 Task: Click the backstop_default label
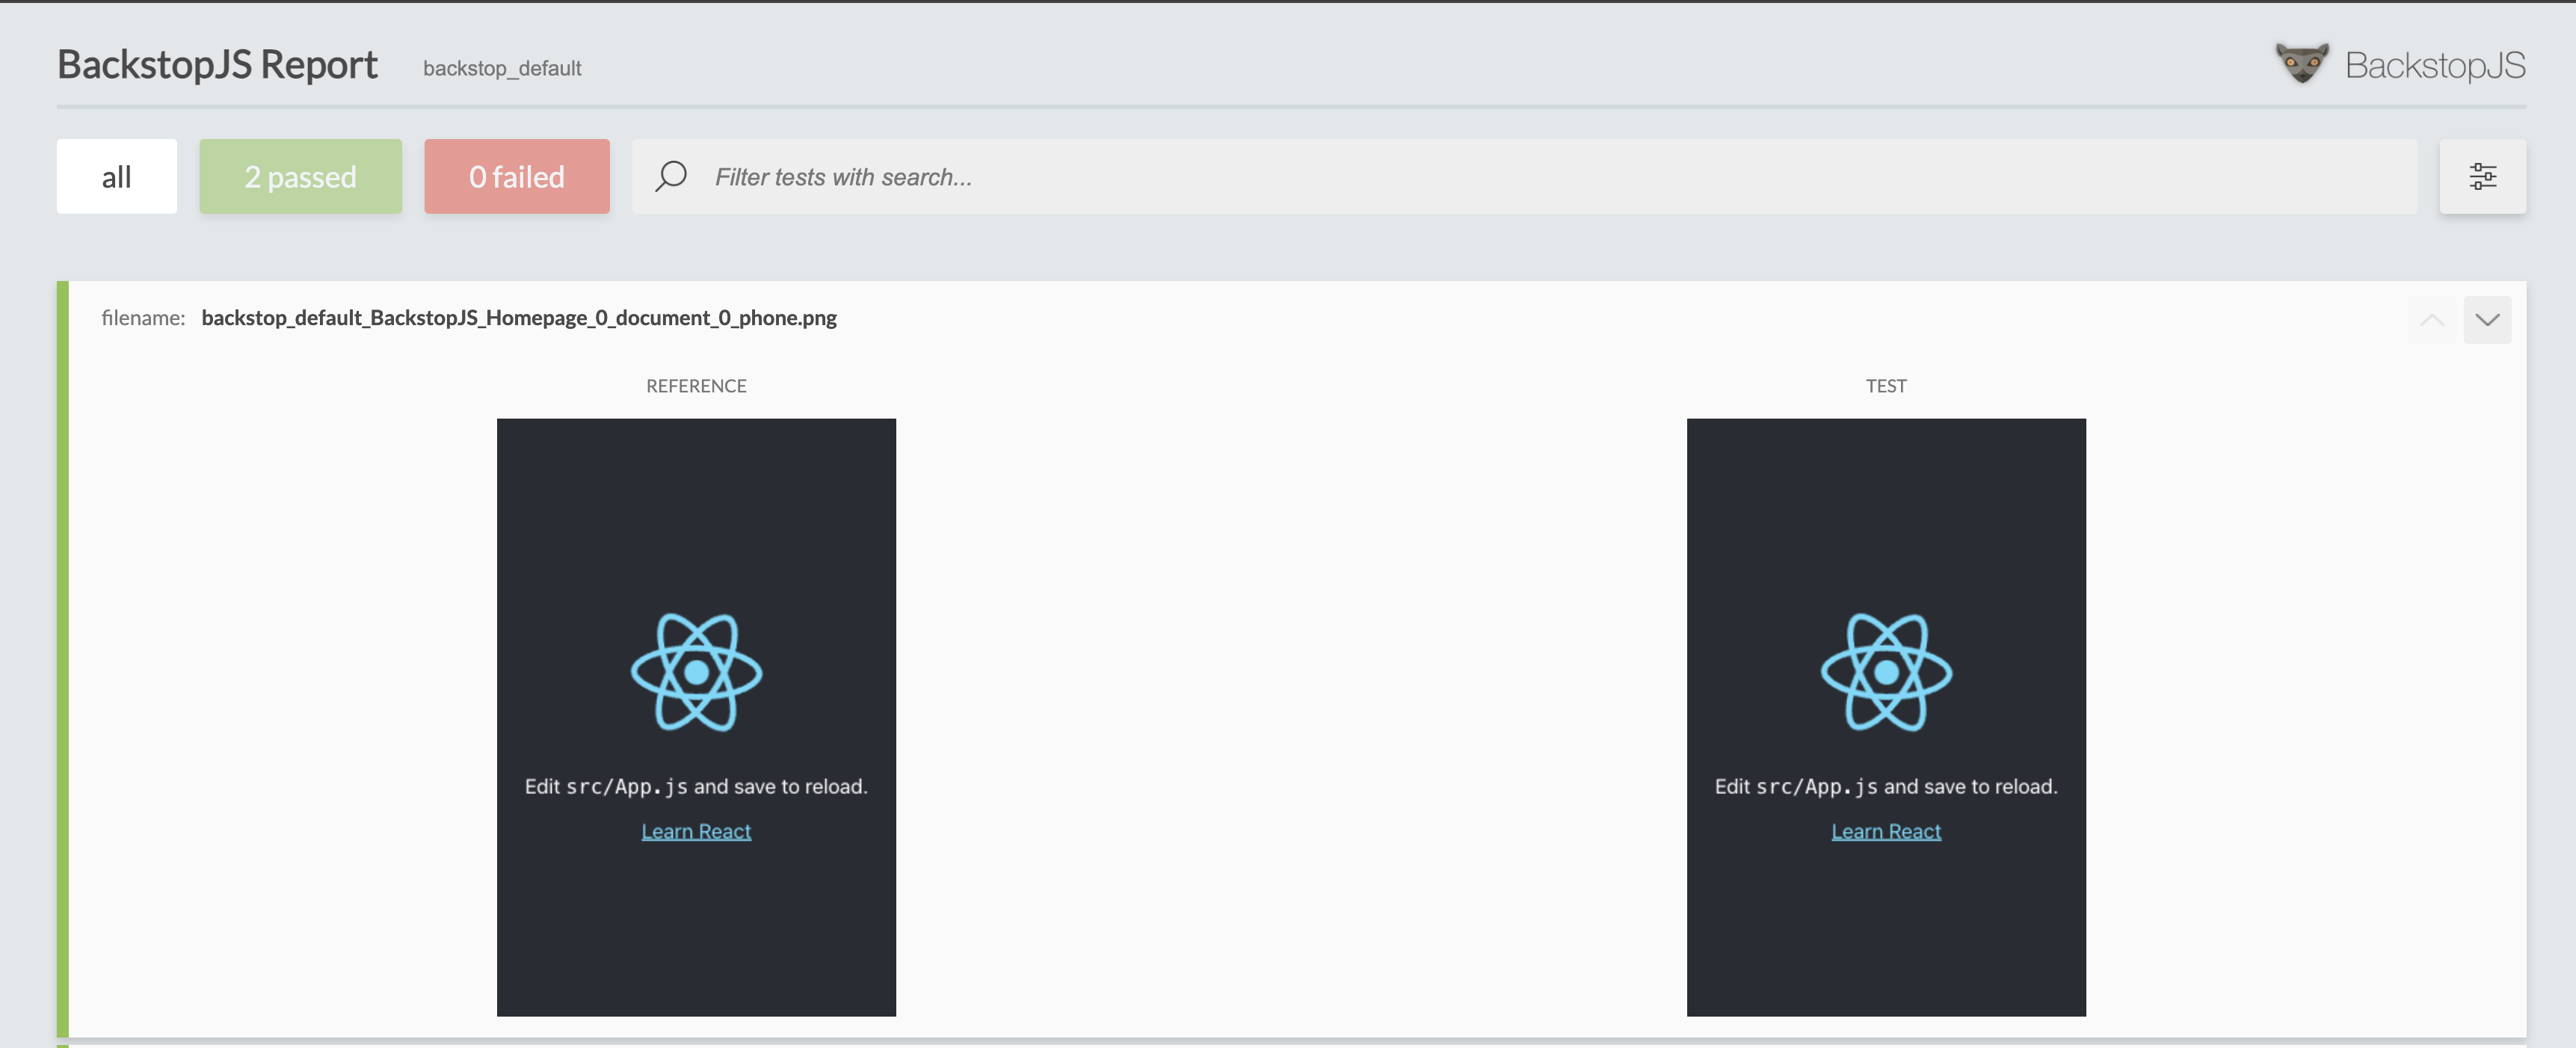[x=502, y=68]
